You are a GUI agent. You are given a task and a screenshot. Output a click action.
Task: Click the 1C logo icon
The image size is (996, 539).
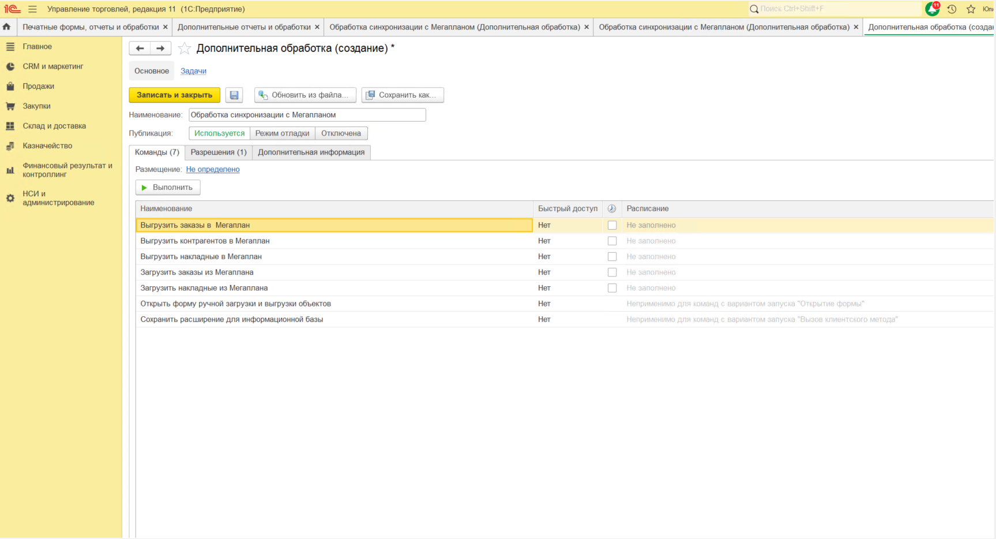pos(12,9)
